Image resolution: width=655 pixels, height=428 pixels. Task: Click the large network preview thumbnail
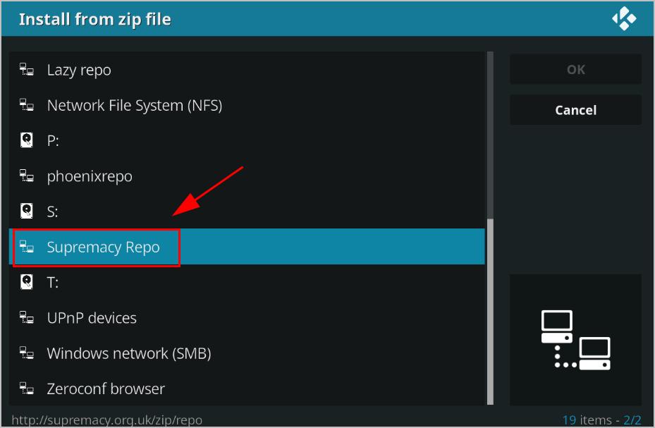coord(575,340)
